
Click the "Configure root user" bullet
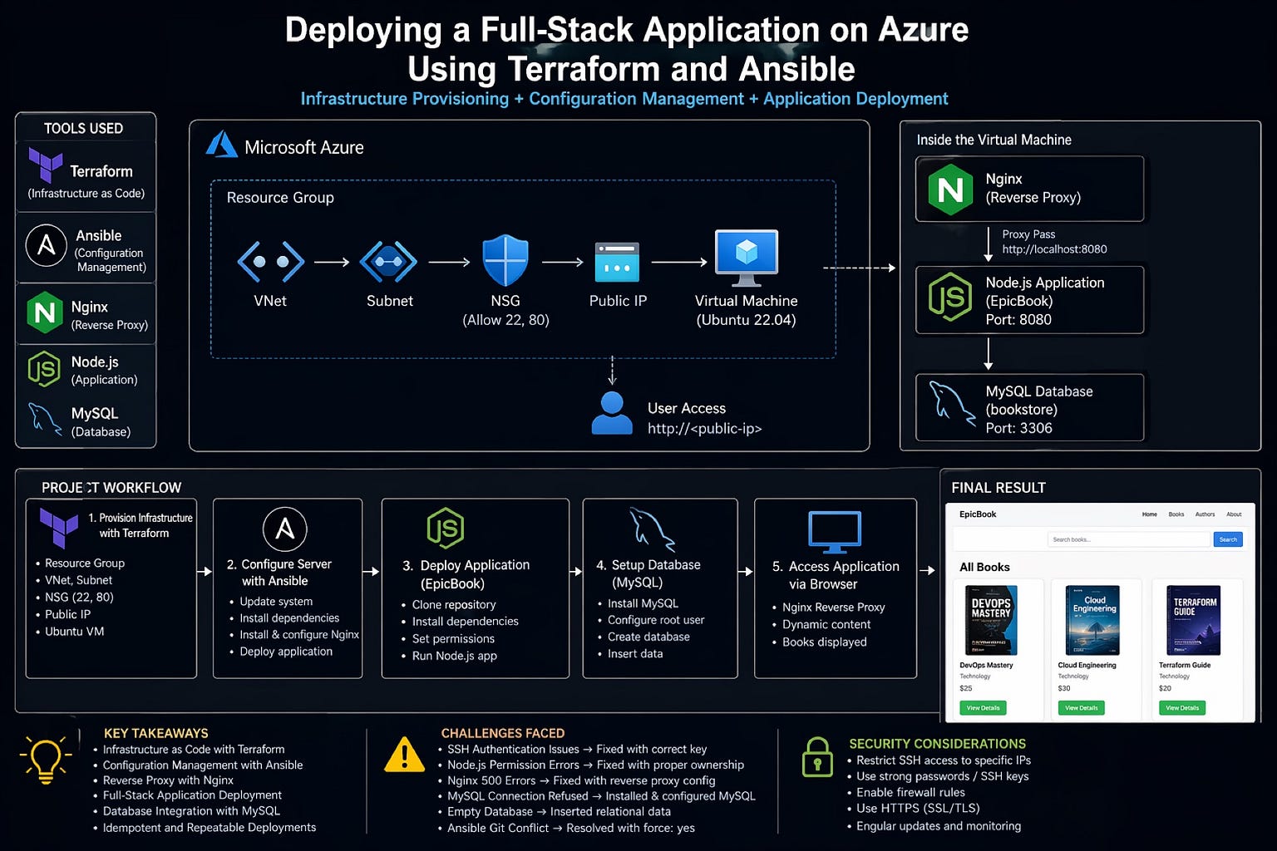point(656,620)
